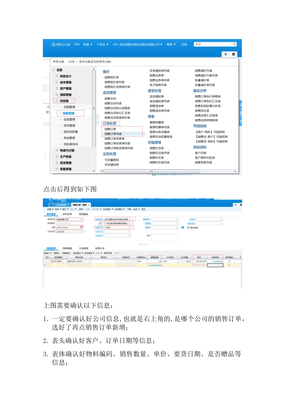Open the 个性化 dropdown menu
The image size is (285, 404).
pos(102,44)
